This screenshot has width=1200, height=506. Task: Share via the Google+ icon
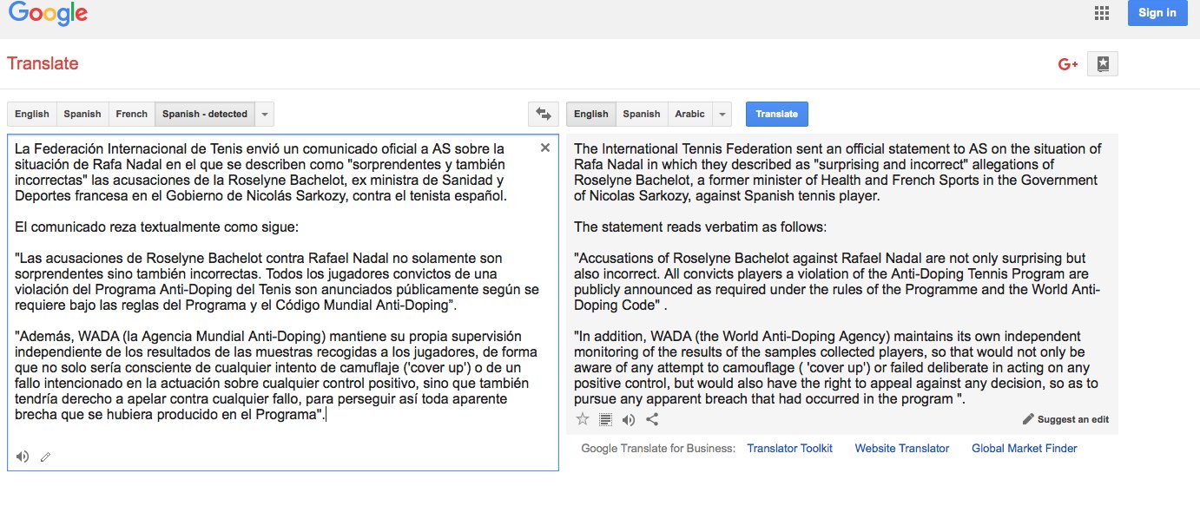click(1067, 64)
